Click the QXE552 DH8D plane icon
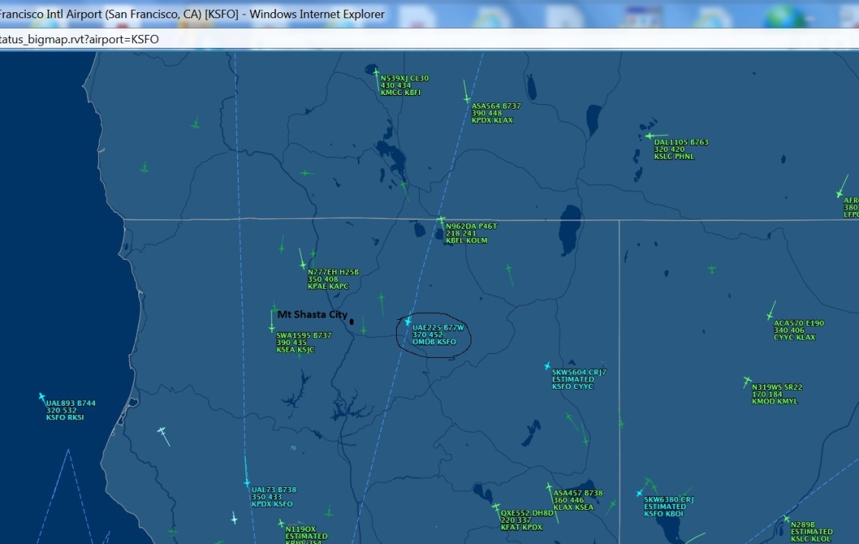 [496, 507]
